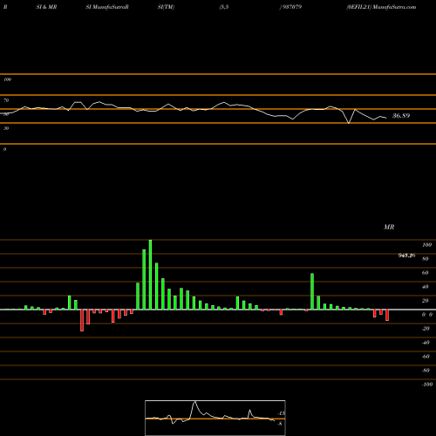Click the 100 label on MR axis
This screenshot has height=436, width=436.
click(x=427, y=245)
